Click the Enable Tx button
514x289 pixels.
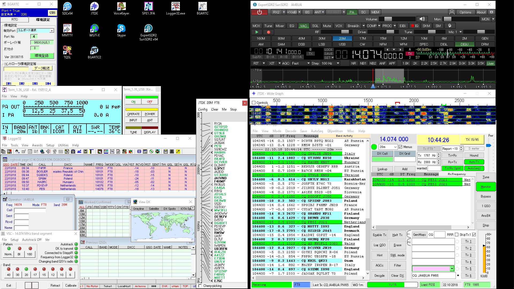tap(380, 235)
